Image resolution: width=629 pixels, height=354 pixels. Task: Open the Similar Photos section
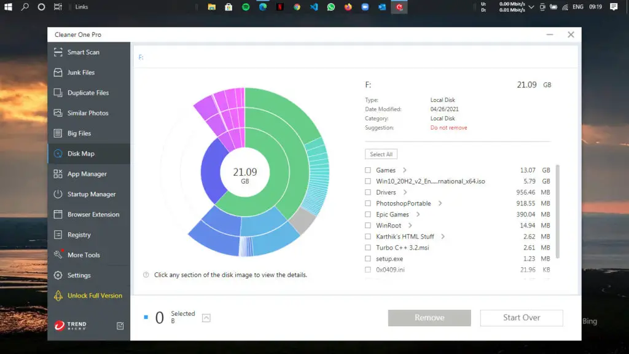pyautogui.click(x=88, y=113)
